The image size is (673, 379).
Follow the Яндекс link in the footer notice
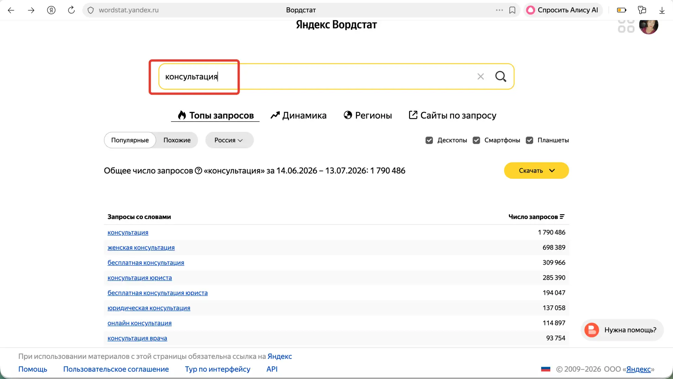(x=280, y=357)
